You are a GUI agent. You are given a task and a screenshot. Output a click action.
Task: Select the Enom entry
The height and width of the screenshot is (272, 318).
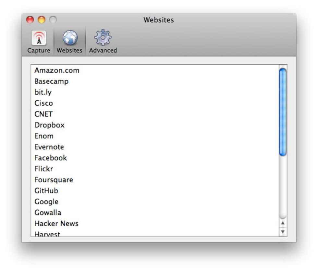point(155,136)
